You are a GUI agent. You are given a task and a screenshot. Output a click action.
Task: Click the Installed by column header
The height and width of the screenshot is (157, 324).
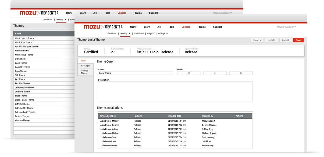(208, 116)
